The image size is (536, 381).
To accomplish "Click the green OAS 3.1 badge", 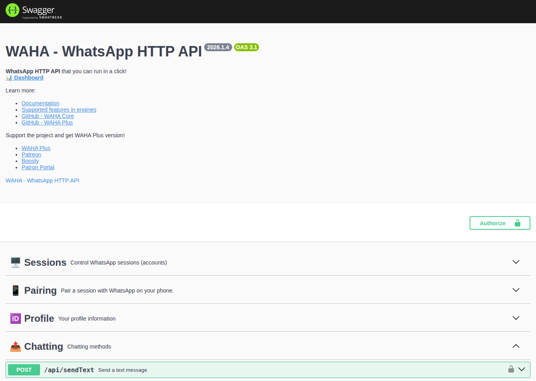I will pyautogui.click(x=246, y=47).
